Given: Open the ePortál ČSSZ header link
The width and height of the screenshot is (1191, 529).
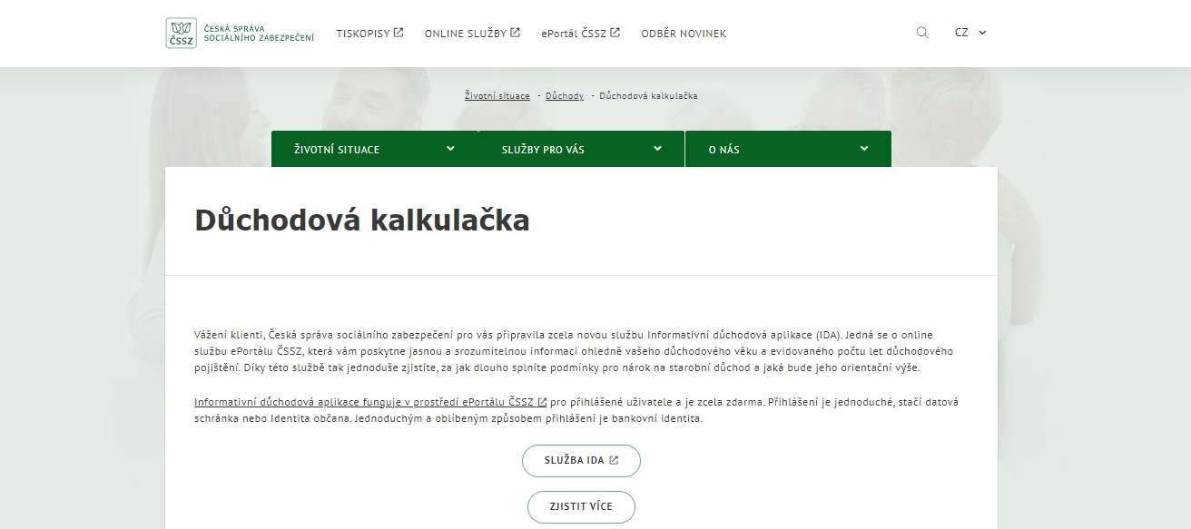Looking at the screenshot, I should coord(580,34).
